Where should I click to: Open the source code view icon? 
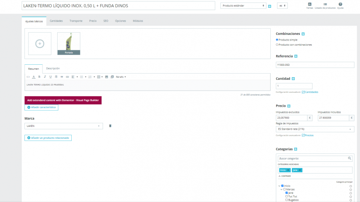click(28, 77)
